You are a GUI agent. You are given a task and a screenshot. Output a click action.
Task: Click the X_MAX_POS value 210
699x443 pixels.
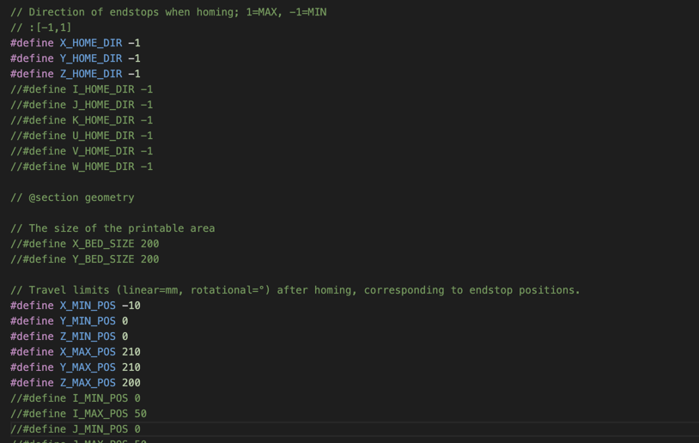[131, 352]
